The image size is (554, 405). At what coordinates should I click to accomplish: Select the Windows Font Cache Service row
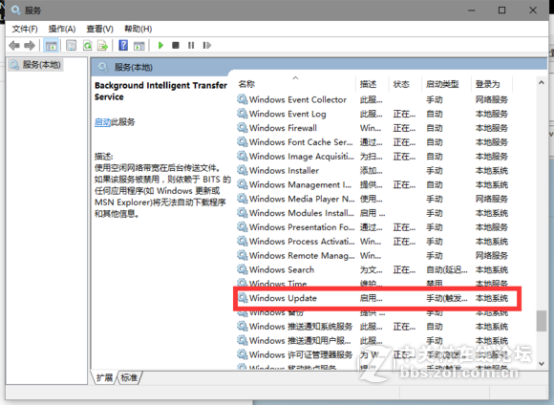coord(373,142)
